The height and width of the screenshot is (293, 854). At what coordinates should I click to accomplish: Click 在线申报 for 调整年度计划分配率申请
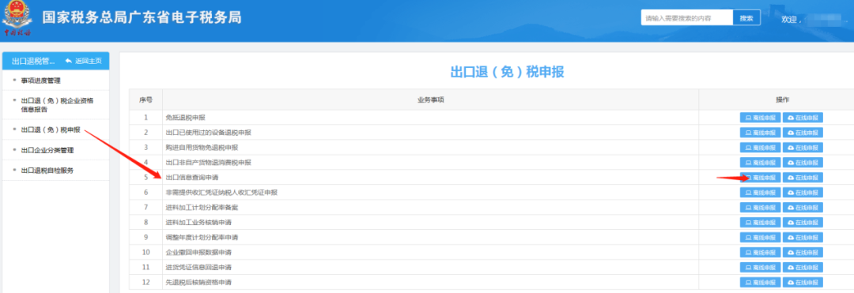tap(803, 238)
